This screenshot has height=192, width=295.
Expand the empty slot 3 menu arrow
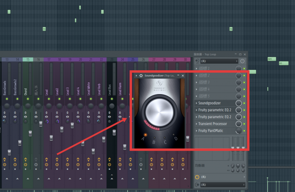(x=196, y=82)
